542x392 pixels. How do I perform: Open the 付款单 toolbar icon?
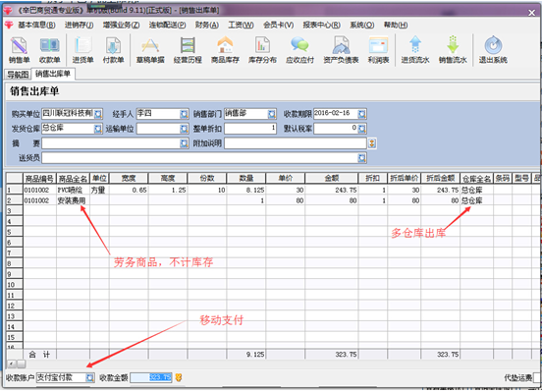[x=113, y=50]
